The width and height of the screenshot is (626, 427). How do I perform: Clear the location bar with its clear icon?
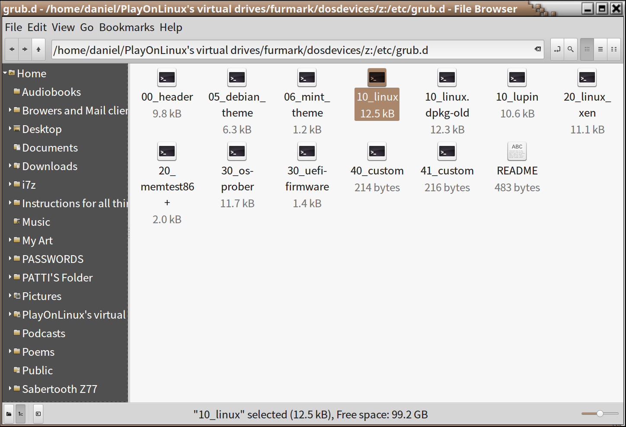(x=537, y=49)
